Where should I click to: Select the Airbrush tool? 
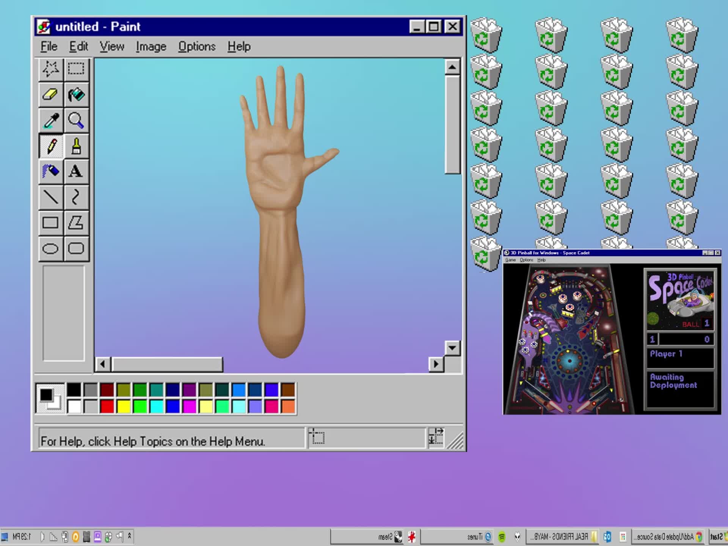click(x=50, y=171)
